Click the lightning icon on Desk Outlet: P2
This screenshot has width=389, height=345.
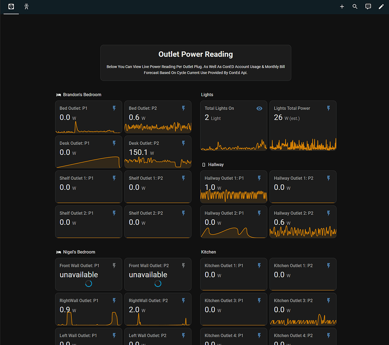184,144
